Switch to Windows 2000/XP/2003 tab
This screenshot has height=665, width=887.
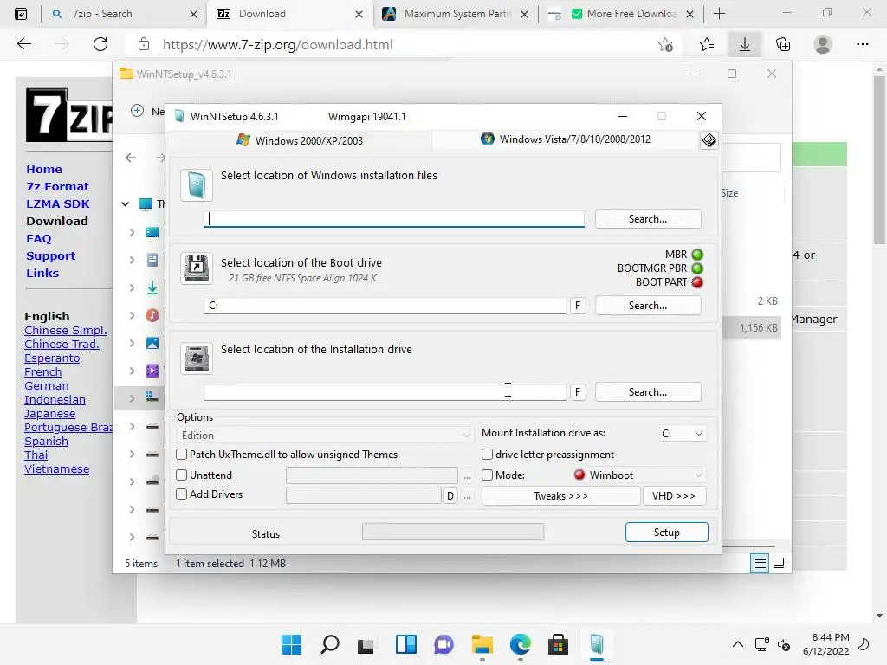[300, 140]
